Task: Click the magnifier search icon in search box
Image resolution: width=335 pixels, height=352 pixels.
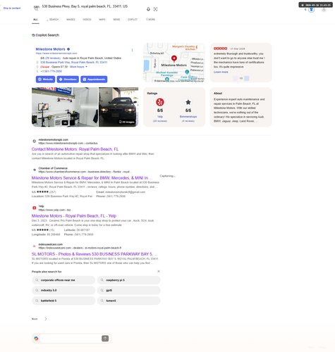Action: pyautogui.click(x=36, y=9)
